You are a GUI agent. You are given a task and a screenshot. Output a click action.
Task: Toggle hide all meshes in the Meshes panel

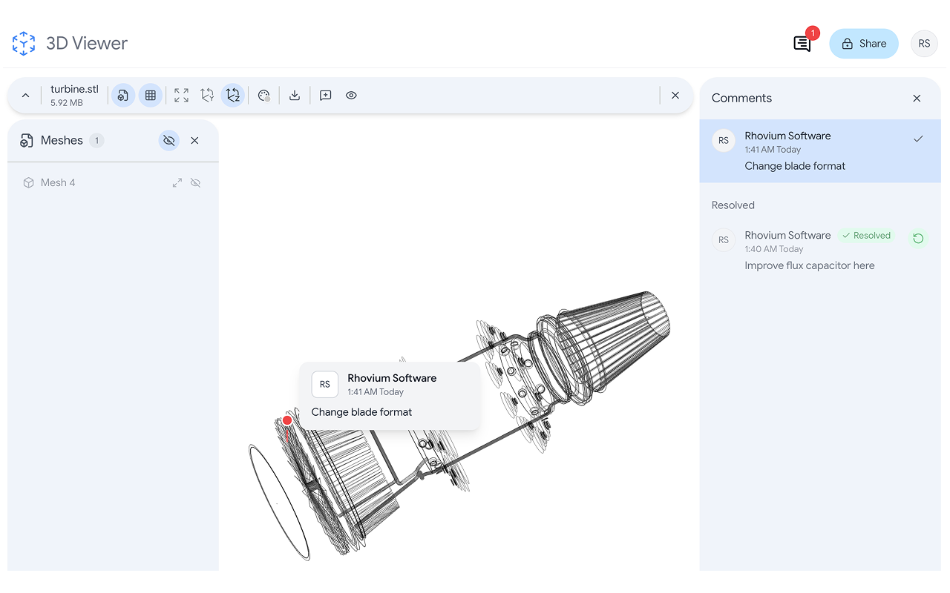point(169,141)
